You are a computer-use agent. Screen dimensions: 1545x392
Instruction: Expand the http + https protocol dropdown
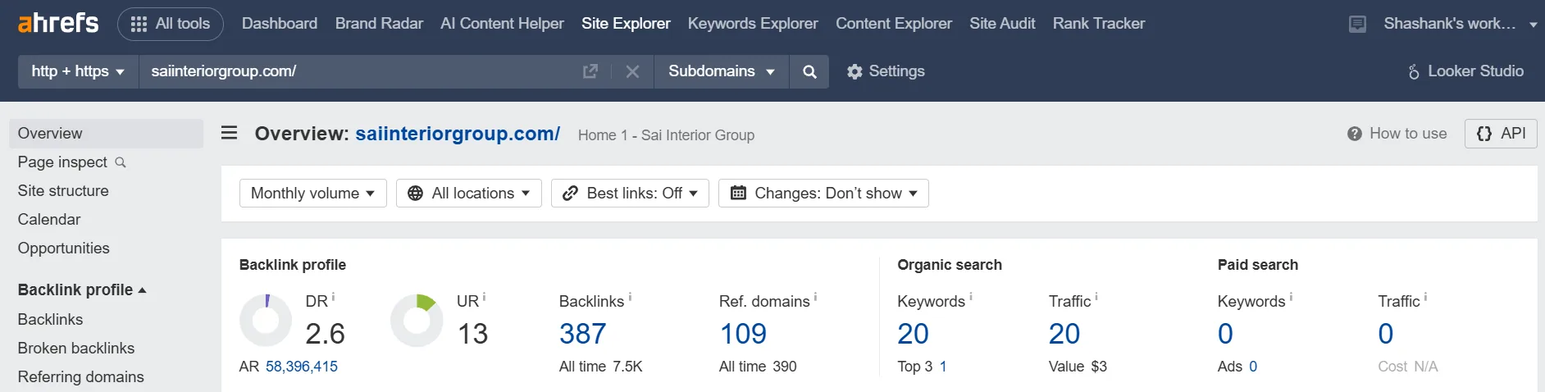tap(79, 71)
